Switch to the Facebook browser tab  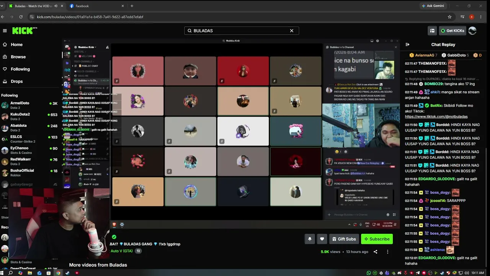[97, 6]
